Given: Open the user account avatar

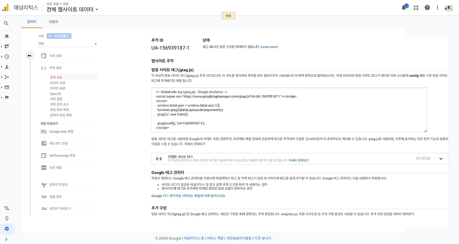Looking at the screenshot, I should pyautogui.click(x=449, y=8).
